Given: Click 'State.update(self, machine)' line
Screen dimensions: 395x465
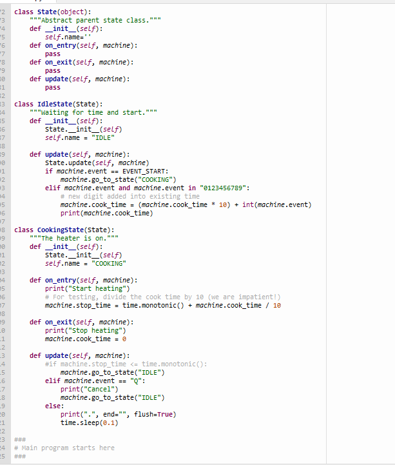Looking at the screenshot, I should coord(97,163).
